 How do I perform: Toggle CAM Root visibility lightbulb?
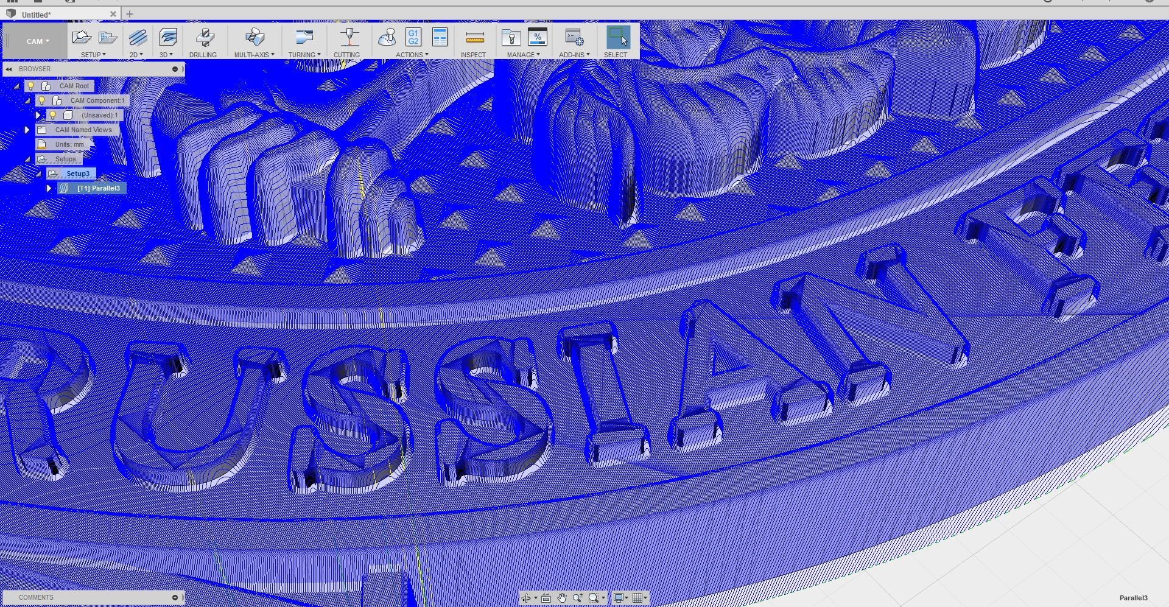pyautogui.click(x=31, y=86)
